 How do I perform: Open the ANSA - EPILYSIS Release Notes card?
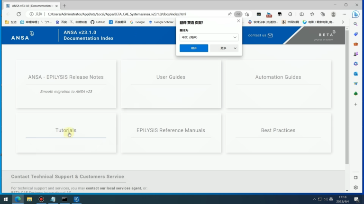(x=66, y=84)
